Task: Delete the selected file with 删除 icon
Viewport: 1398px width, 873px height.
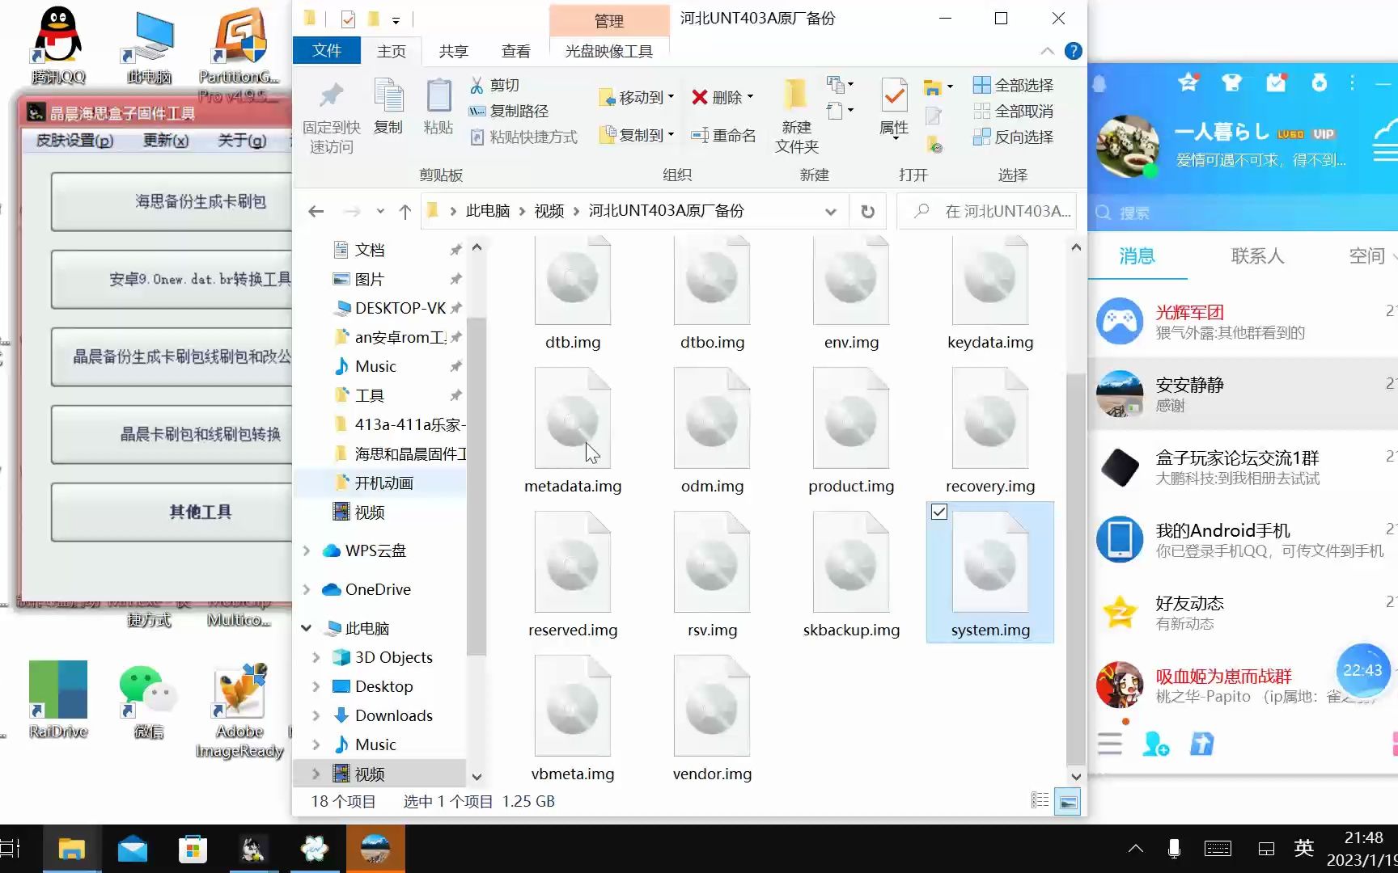Action: 715,97
